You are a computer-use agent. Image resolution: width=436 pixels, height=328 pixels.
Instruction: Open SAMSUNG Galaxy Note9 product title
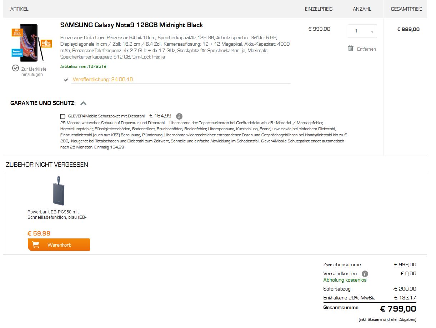131,25
